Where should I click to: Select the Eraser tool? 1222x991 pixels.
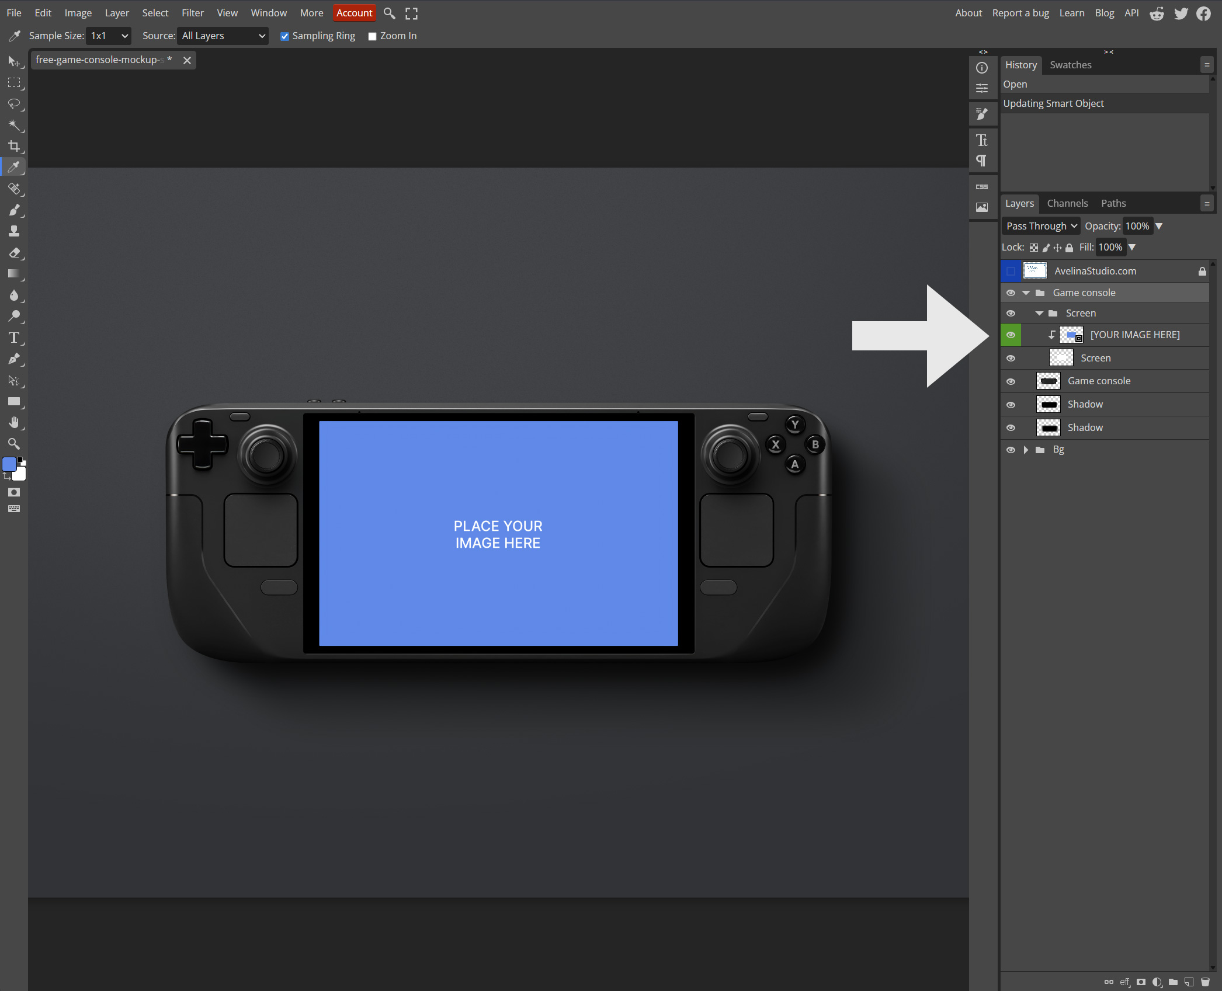(x=14, y=252)
